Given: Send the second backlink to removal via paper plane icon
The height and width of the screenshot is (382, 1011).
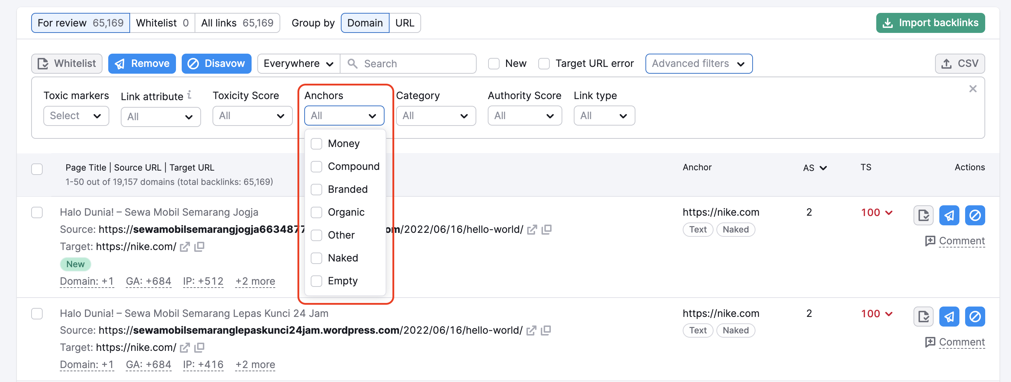Looking at the screenshot, I should (949, 316).
